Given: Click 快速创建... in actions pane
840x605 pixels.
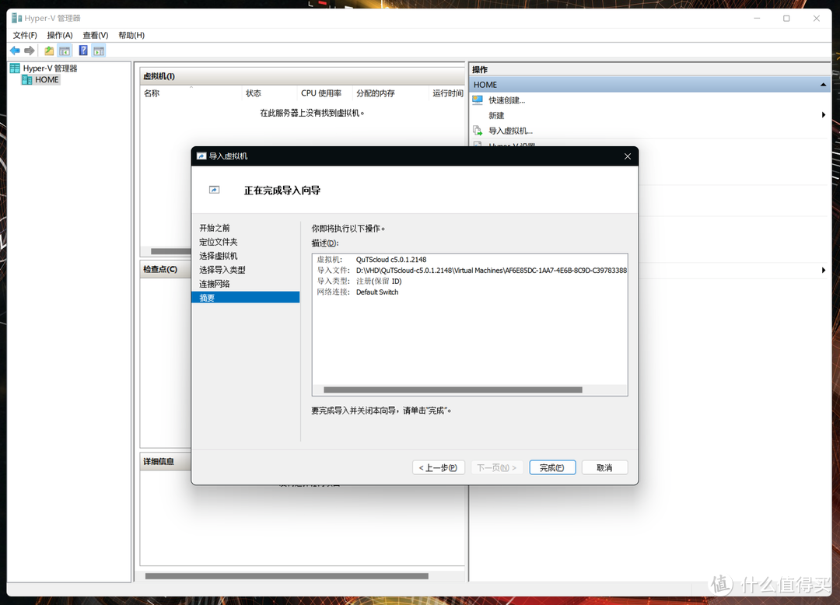Looking at the screenshot, I should (x=507, y=100).
